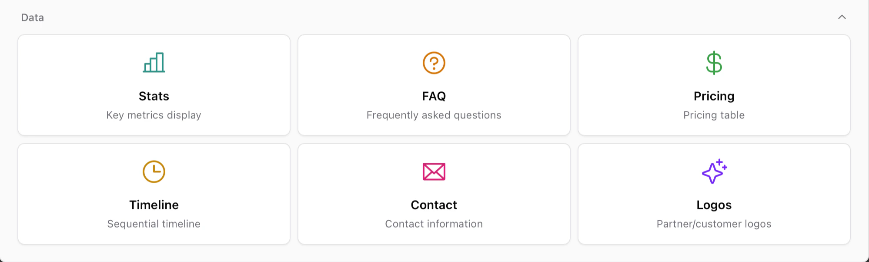Click the Data section label
Image resolution: width=869 pixels, height=262 pixels.
33,17
